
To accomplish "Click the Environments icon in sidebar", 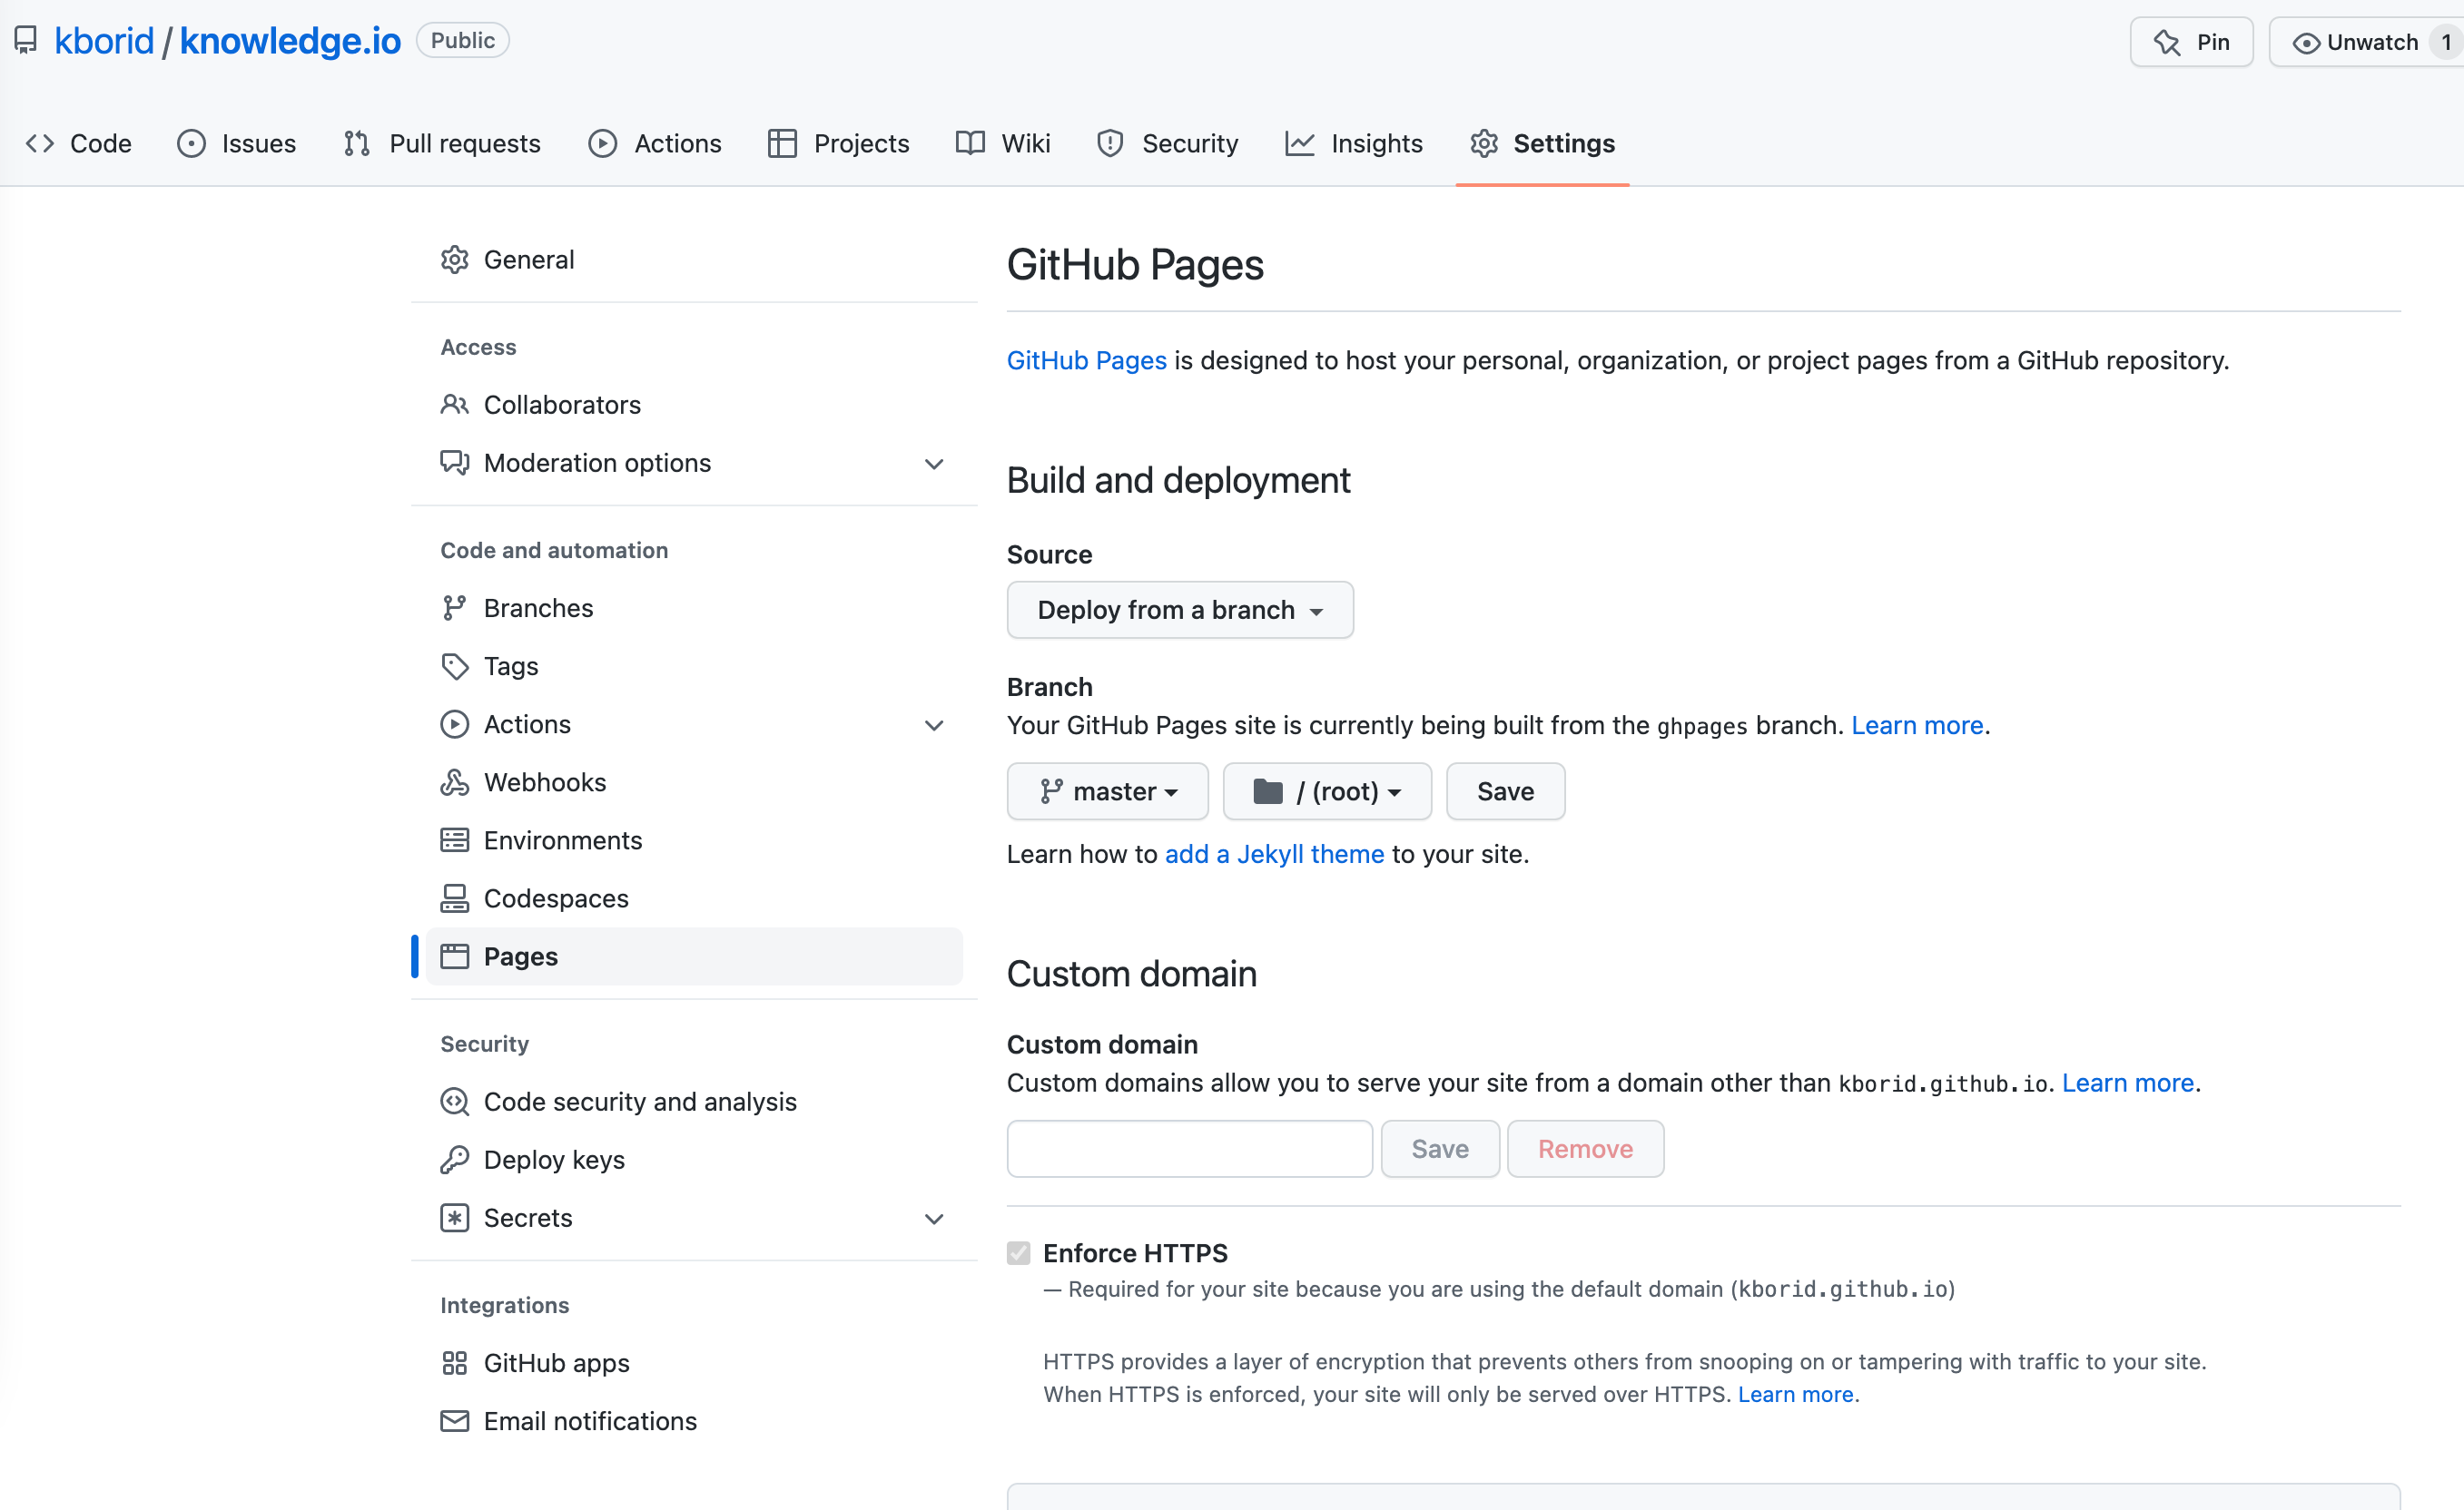I will coord(454,840).
